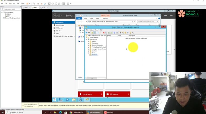Click VMware Send Ctrl+Alt+Del icon
Screen dimensions: 206x114
tap(34, 4)
